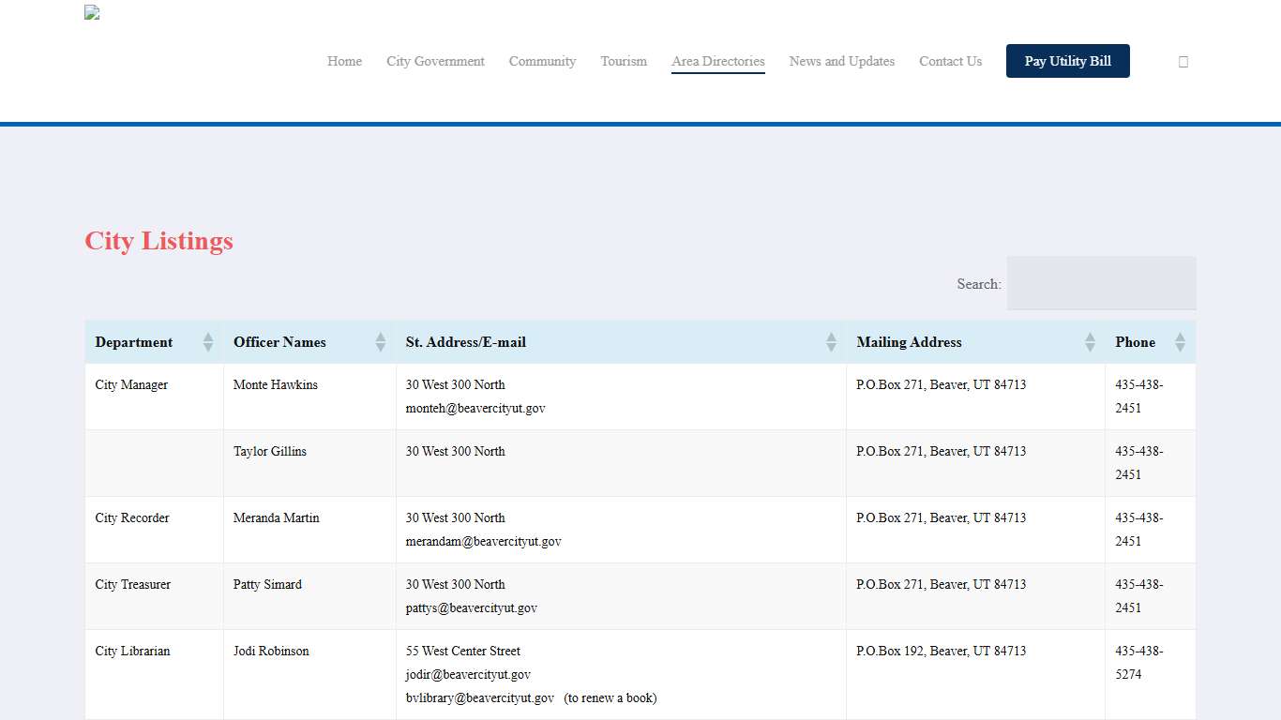This screenshot has width=1281, height=720.
Task: Open News and Updates page
Action: (841, 62)
